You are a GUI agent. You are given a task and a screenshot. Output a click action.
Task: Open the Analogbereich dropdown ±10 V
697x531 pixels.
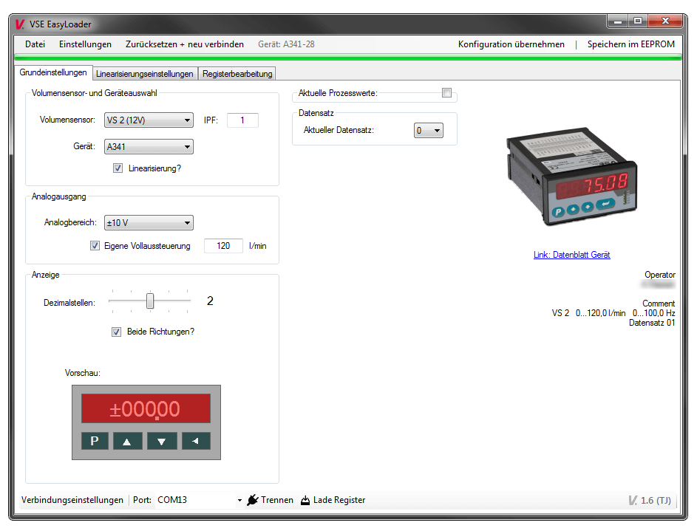pos(149,222)
